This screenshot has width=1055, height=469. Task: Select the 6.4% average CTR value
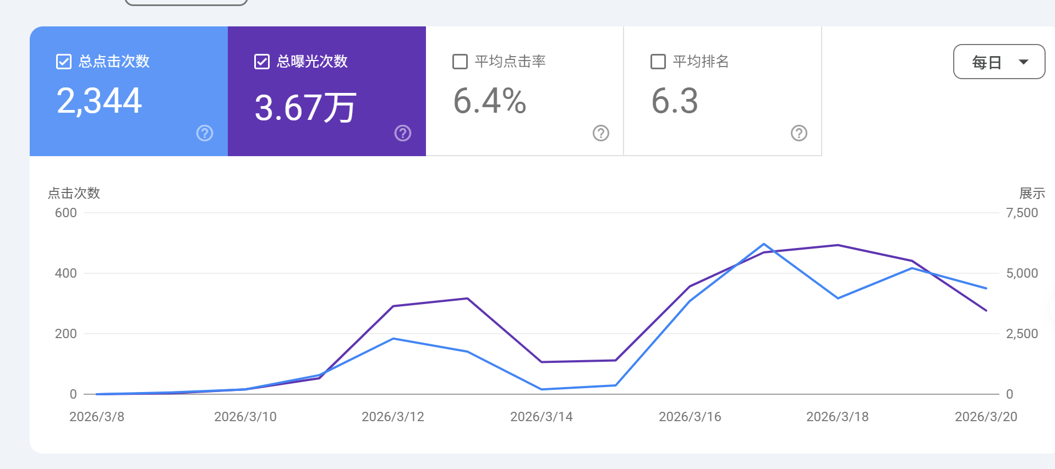coord(490,101)
